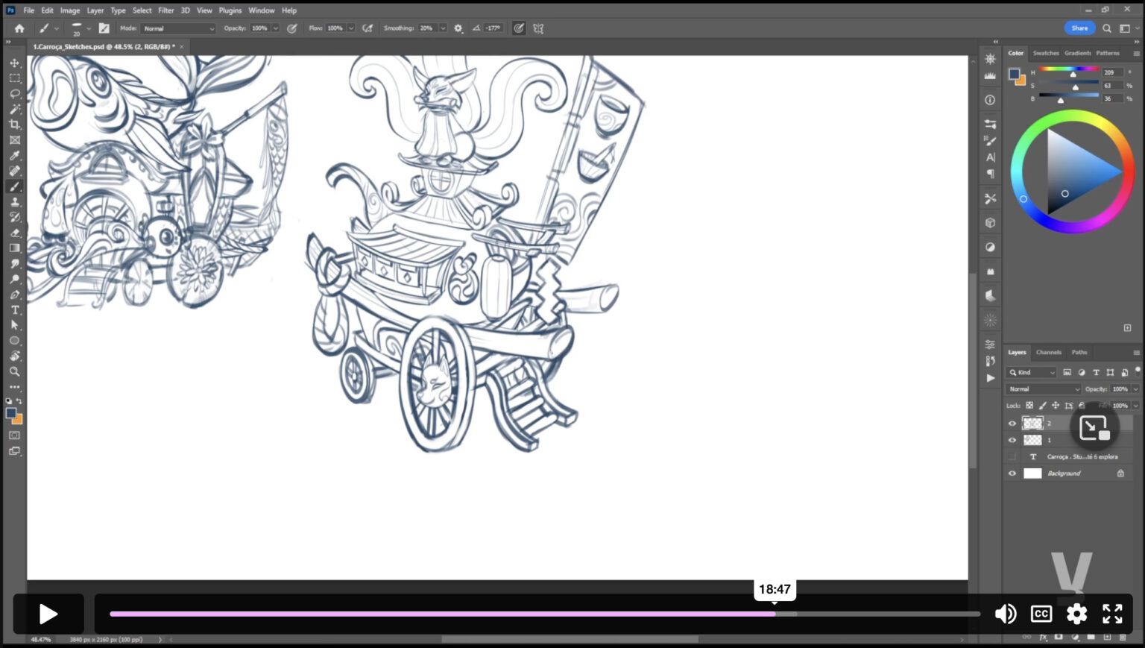Image resolution: width=1145 pixels, height=648 pixels.
Task: Open the layer blend mode Normal dropdown
Action: (1042, 389)
